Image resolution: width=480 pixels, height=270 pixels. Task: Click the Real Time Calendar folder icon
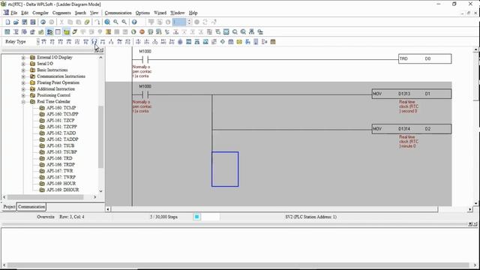point(32,101)
